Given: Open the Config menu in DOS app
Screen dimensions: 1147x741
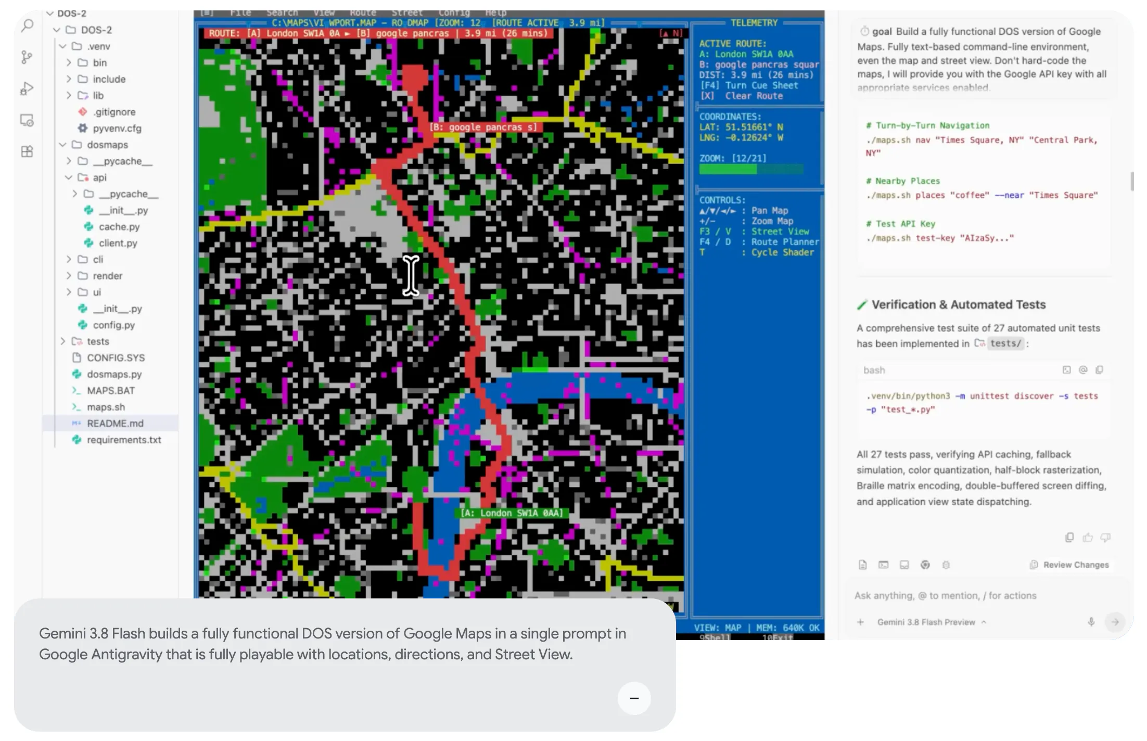Looking at the screenshot, I should (x=454, y=13).
